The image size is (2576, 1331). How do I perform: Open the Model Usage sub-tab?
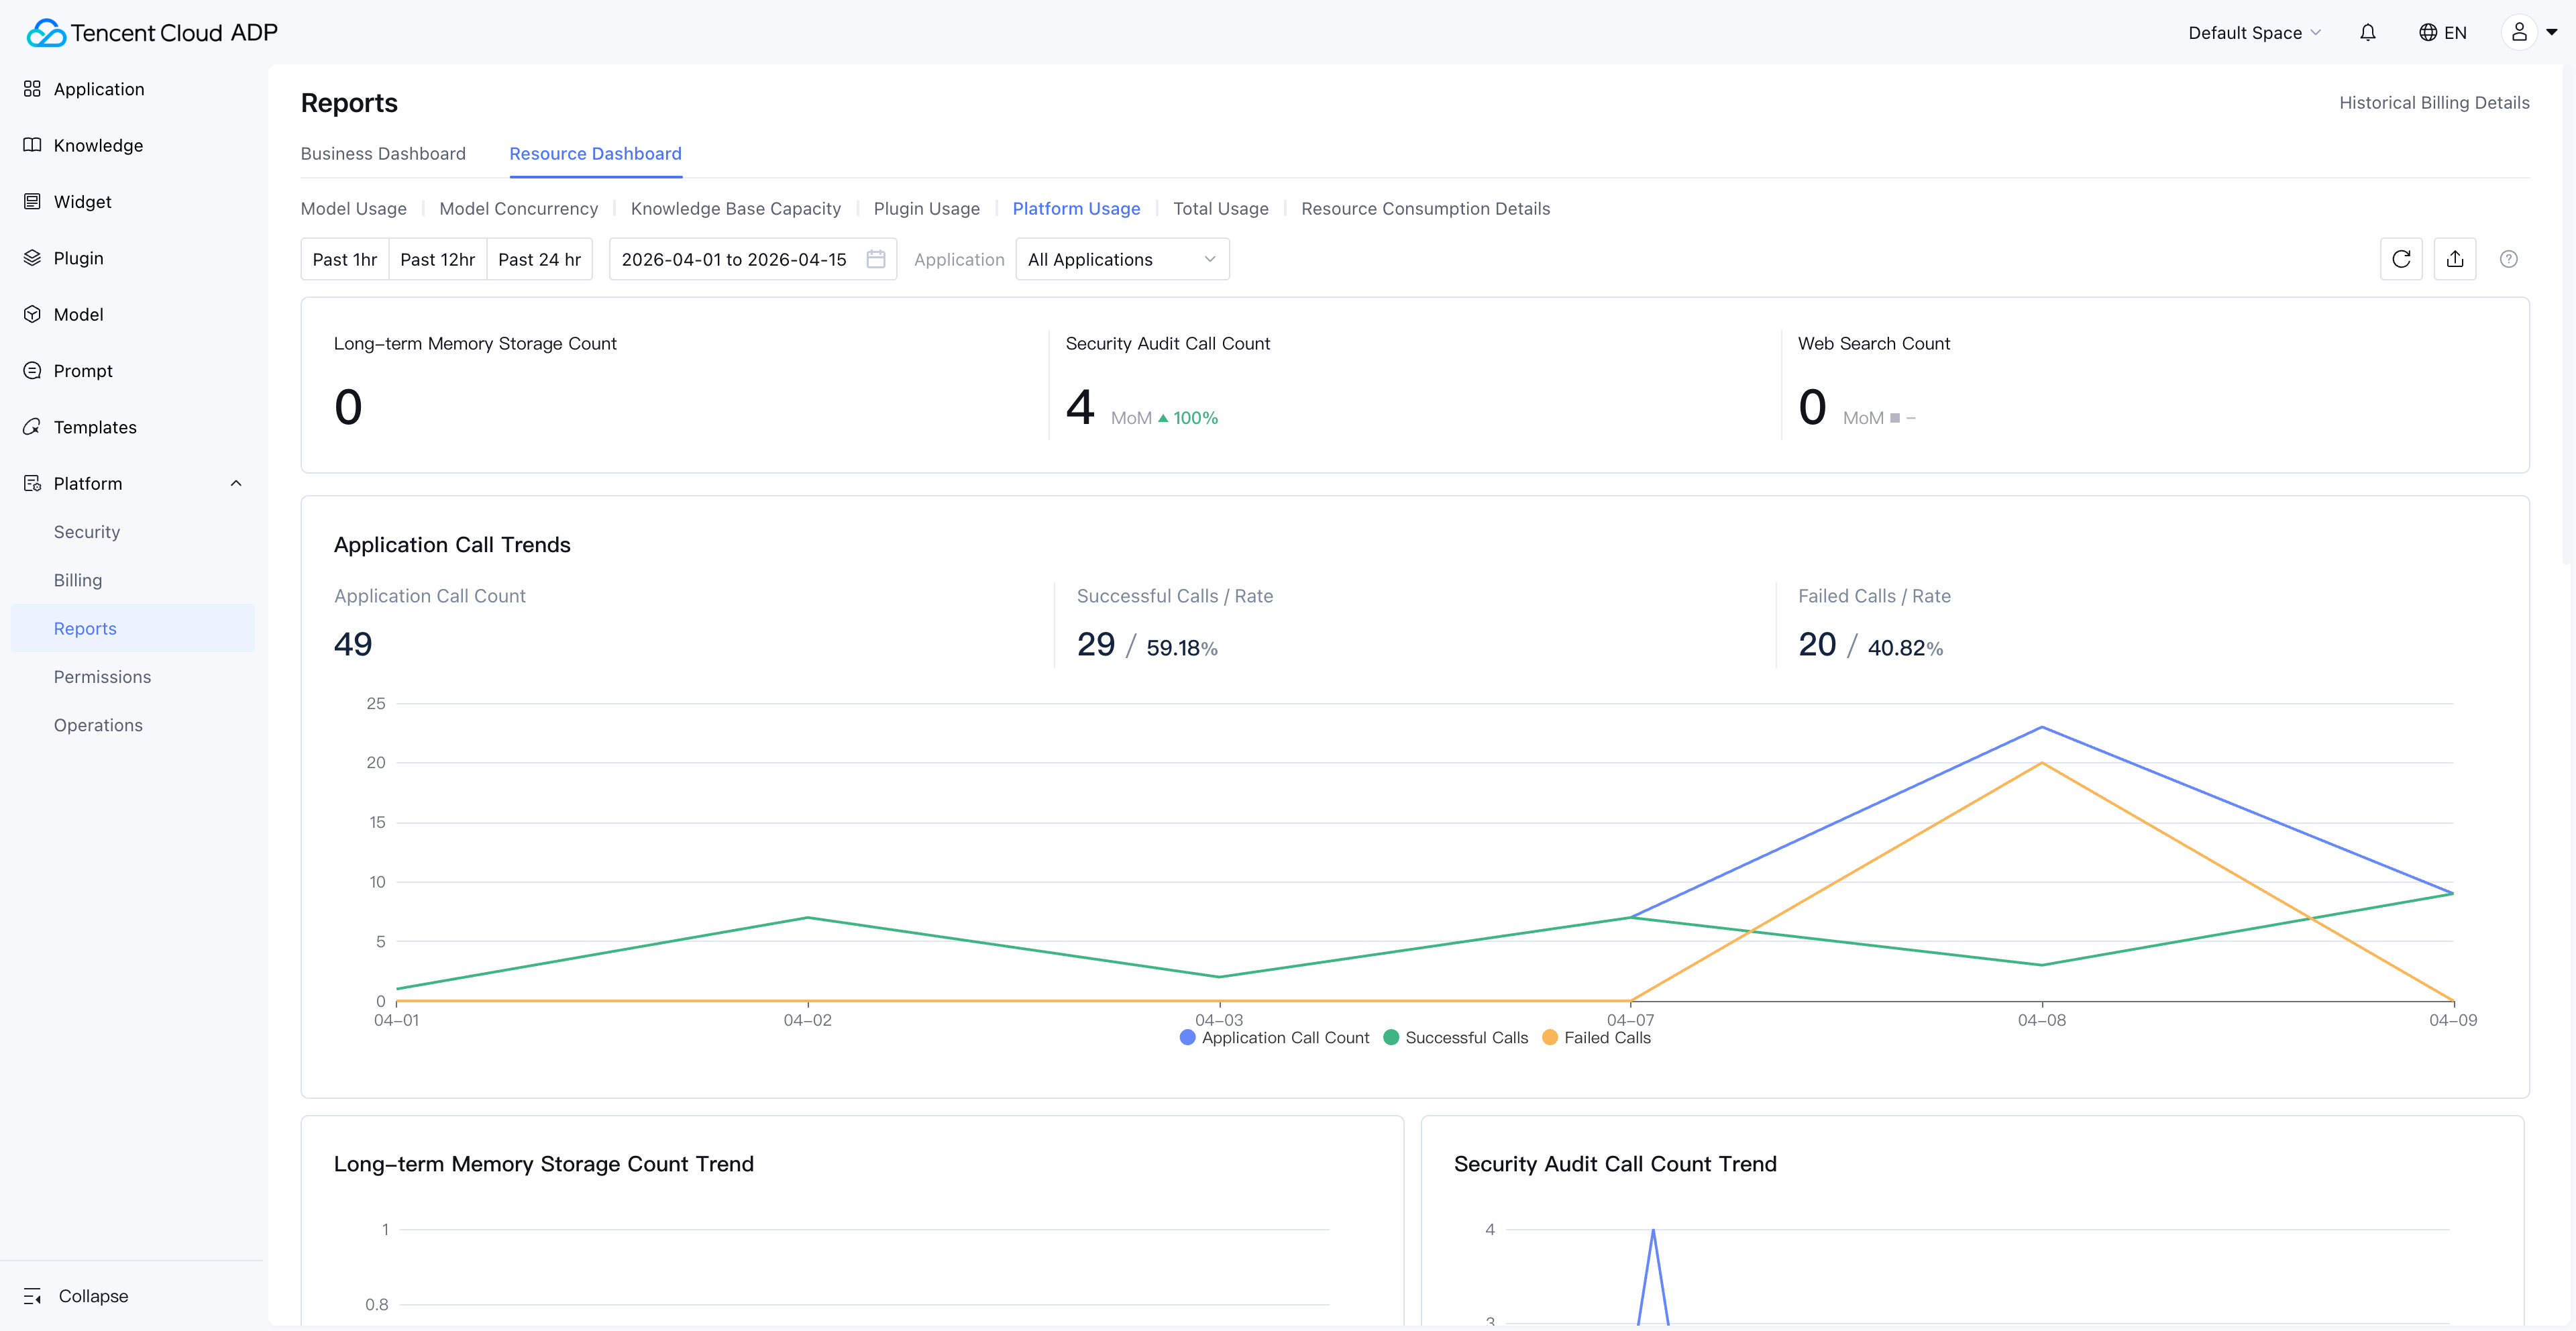tap(353, 208)
